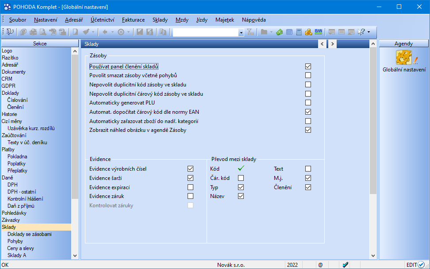
Task: Select the Pohledávky section
Action: 14,213
